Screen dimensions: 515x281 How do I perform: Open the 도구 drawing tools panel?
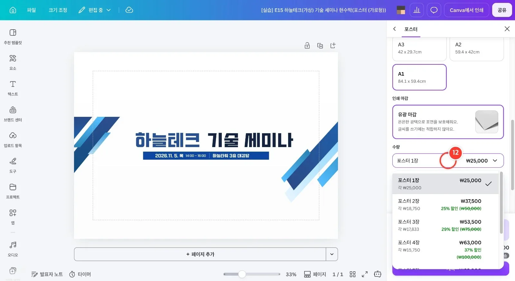point(13,165)
